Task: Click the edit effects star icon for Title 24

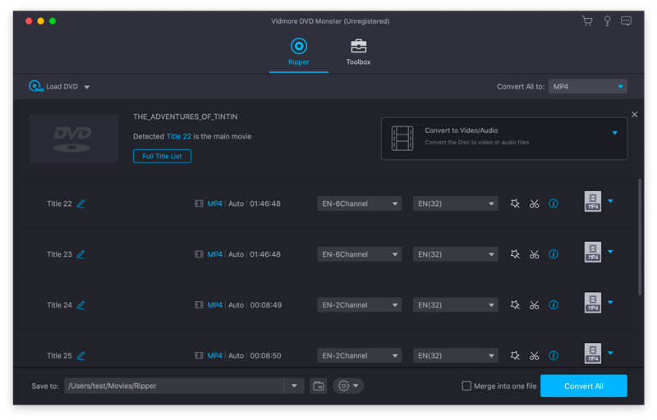Action: click(x=515, y=305)
